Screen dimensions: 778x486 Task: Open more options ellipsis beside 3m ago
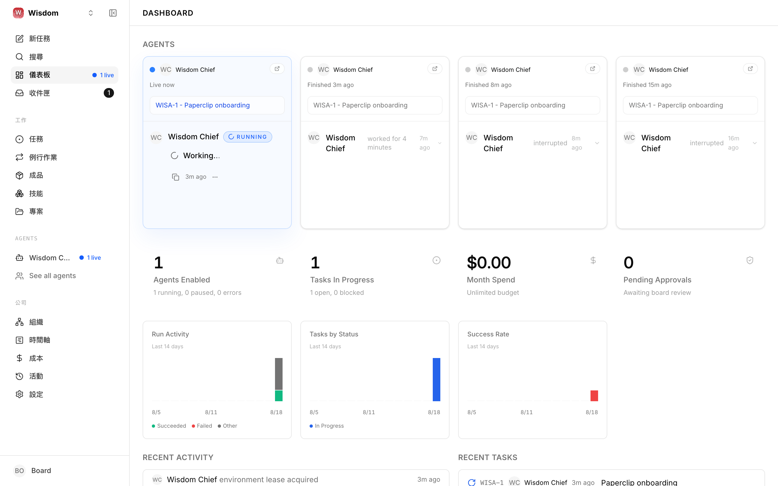pyautogui.click(x=215, y=177)
